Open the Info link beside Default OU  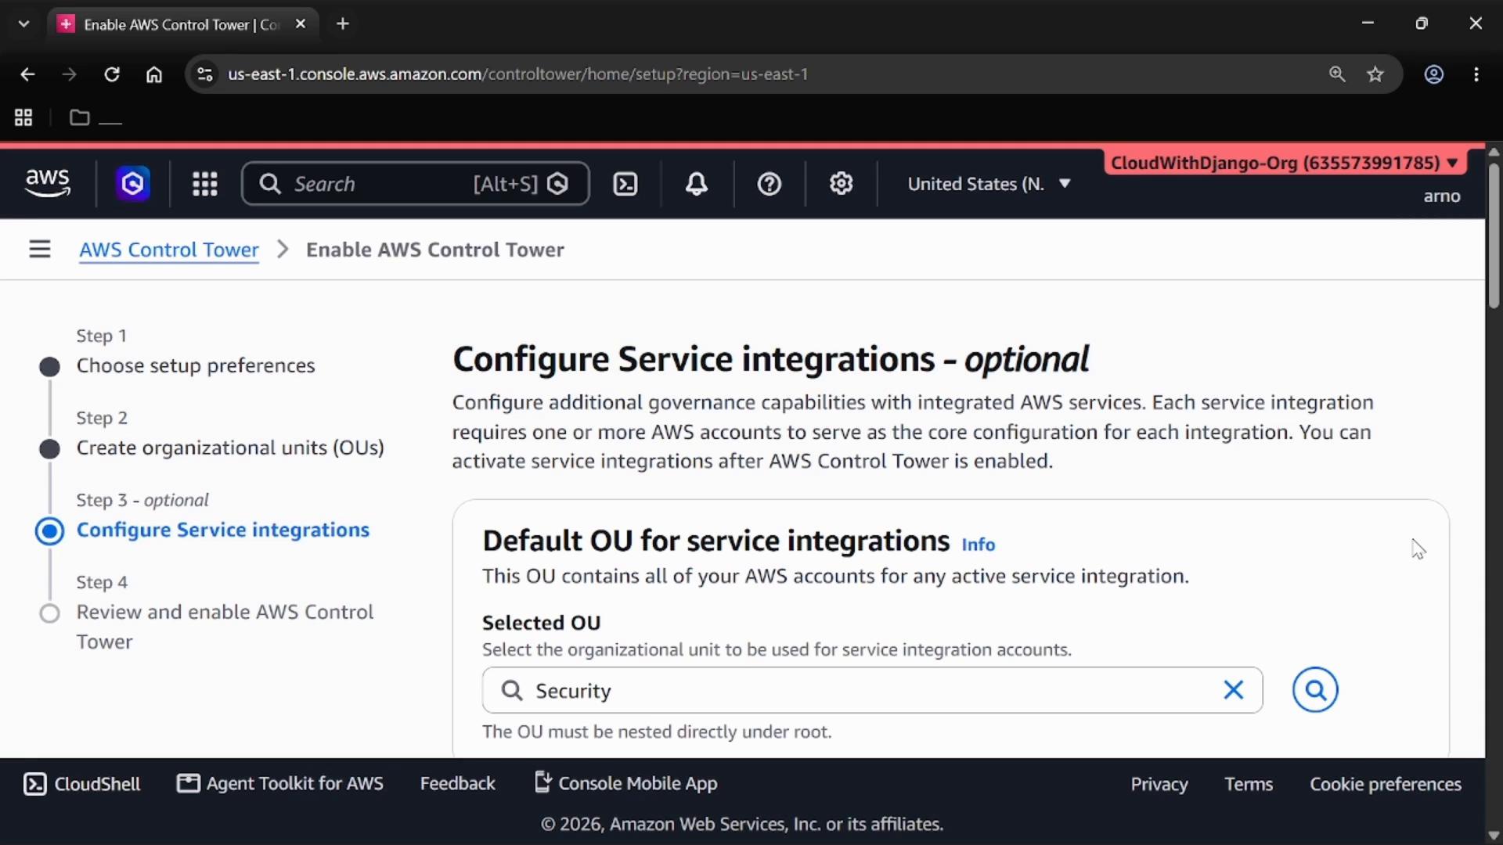coord(979,545)
